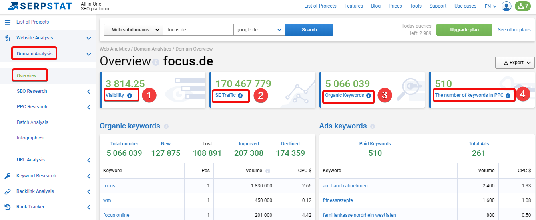Click New 127 875 keywords stat

[166, 149]
